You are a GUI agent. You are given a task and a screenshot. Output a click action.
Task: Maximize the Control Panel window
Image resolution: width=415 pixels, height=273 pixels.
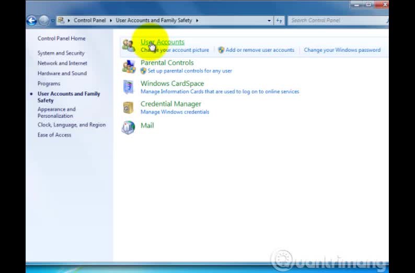pos(368,5)
